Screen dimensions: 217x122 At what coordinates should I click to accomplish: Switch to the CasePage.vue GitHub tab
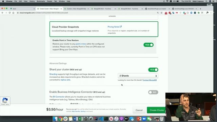pos(184,9)
